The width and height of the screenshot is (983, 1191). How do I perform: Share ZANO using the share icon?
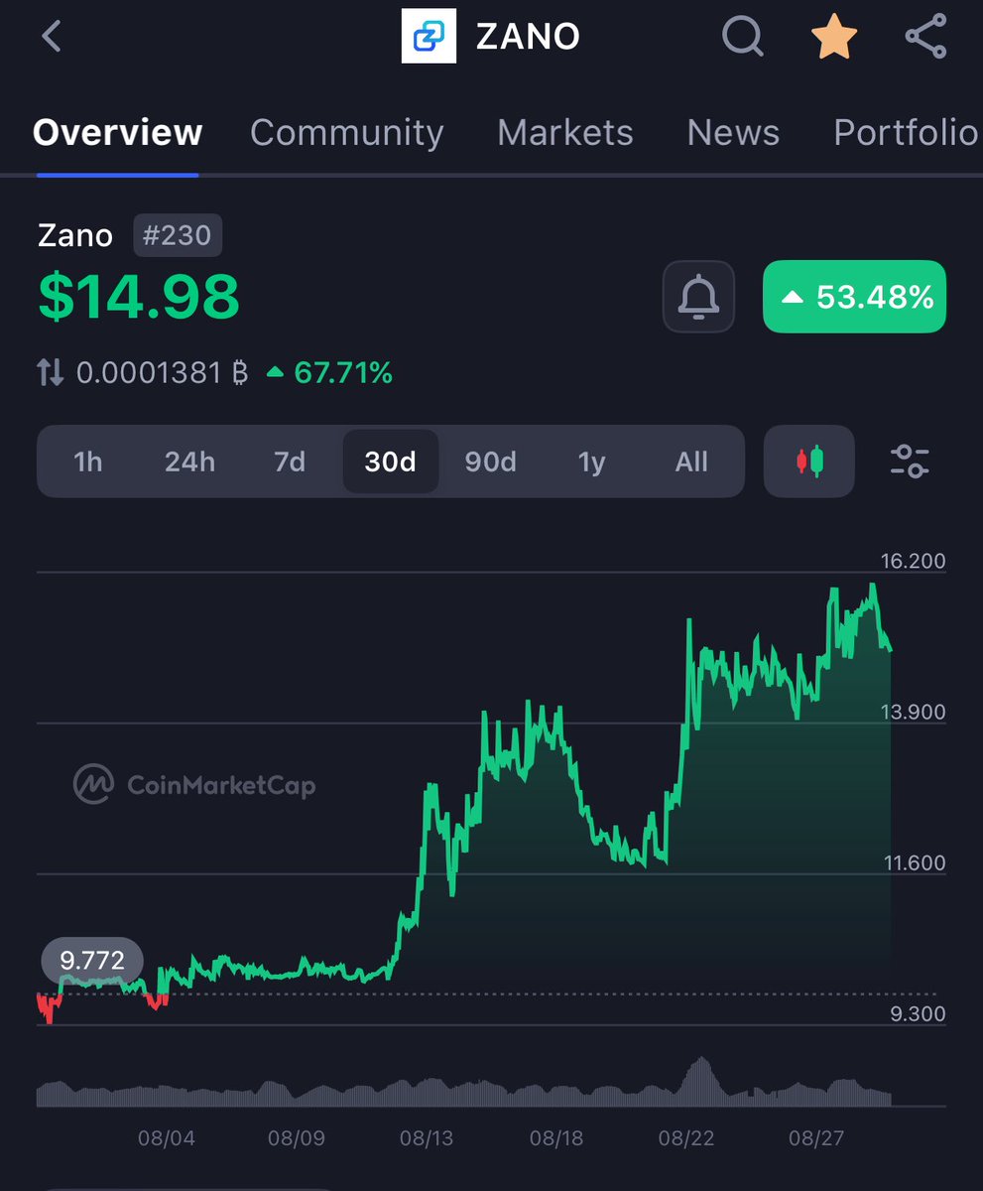925,37
